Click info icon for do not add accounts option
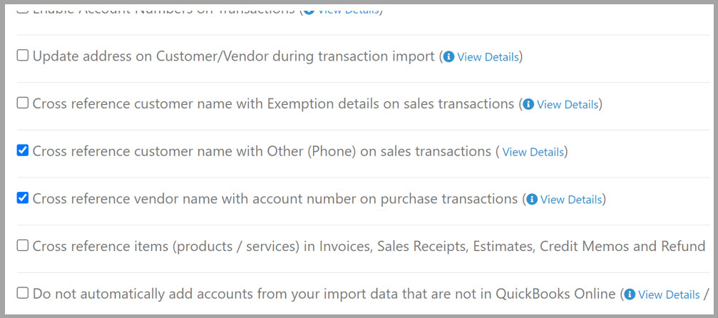This screenshot has height=318, width=718. pyautogui.click(x=630, y=294)
